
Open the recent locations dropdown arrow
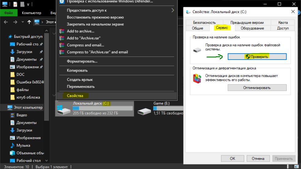point(23,22)
